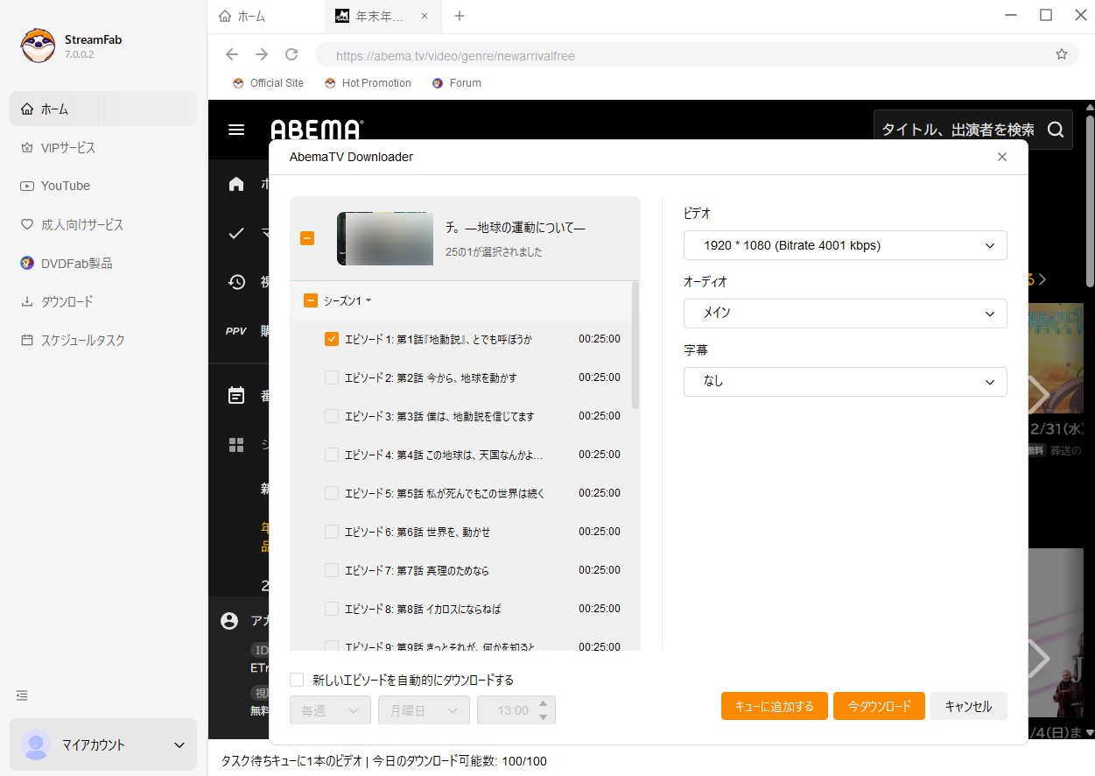The image size is (1095, 776).
Task: Click the browser reload icon
Action: click(x=291, y=54)
